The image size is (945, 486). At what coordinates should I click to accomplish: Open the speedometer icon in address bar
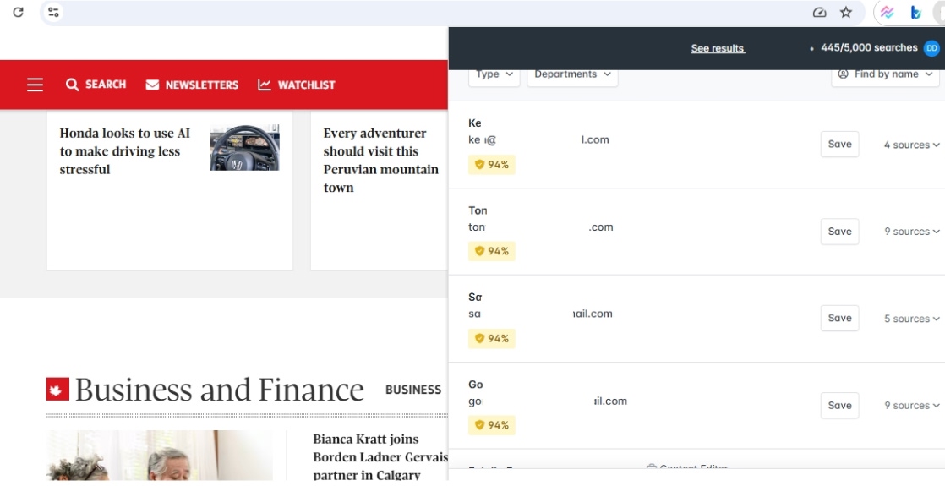click(x=819, y=12)
